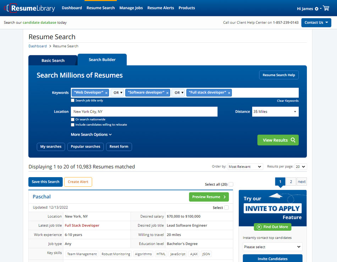
Task: Click into the Location input field
Action: (144, 111)
